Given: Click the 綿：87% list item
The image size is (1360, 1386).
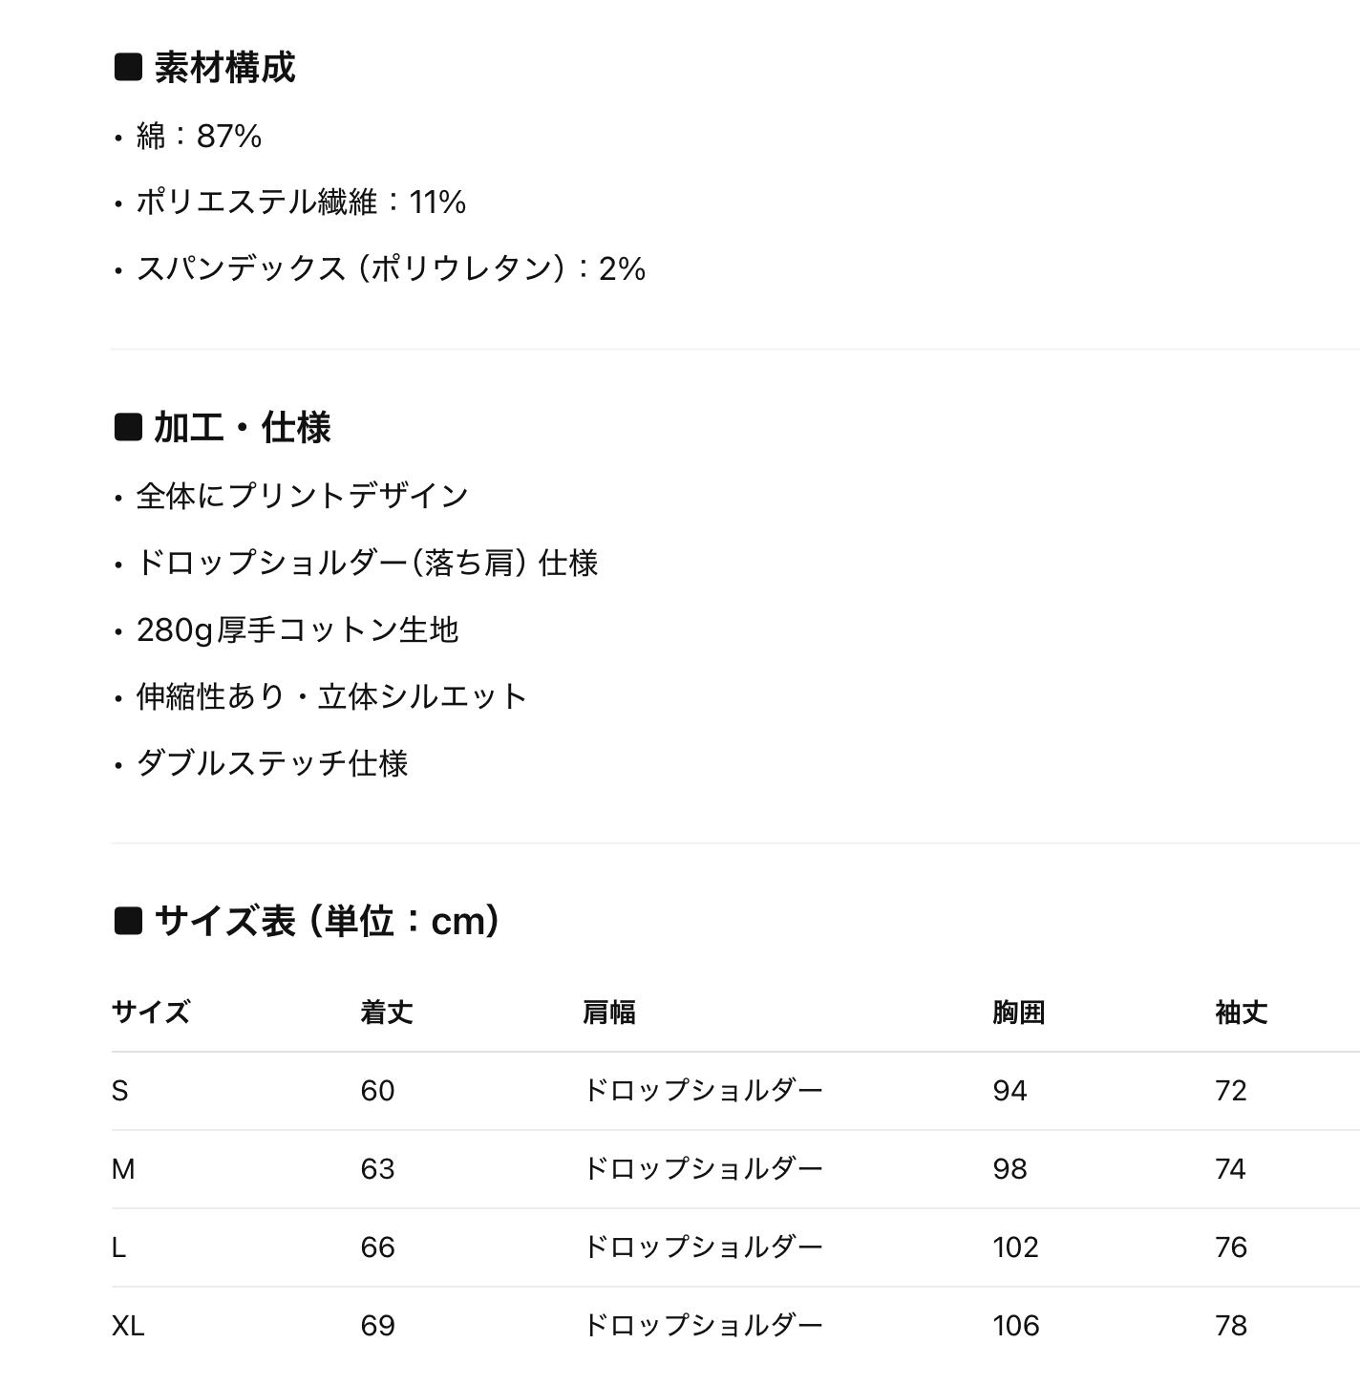Looking at the screenshot, I should point(199,136).
